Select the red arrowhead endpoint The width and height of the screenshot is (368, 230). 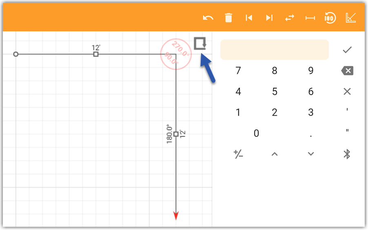(x=176, y=215)
